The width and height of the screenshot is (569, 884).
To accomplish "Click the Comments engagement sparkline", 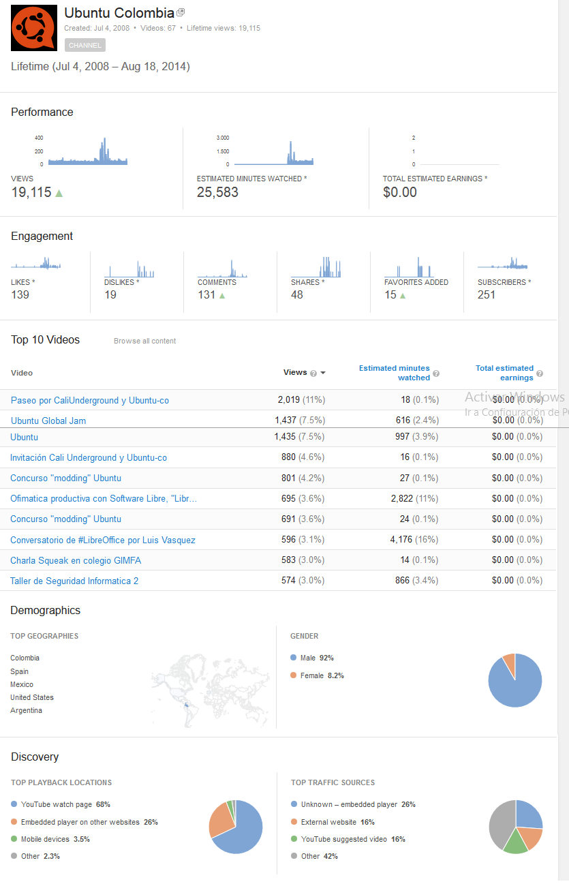I will click(x=223, y=268).
